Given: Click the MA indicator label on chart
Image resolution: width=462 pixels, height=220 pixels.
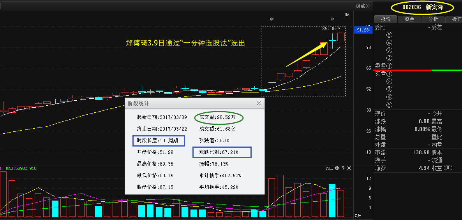Looking at the screenshot, I should [347, 15].
